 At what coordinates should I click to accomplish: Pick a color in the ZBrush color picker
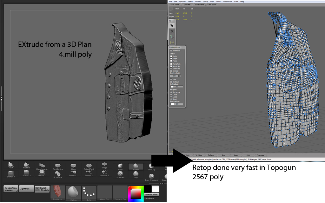[136, 194]
